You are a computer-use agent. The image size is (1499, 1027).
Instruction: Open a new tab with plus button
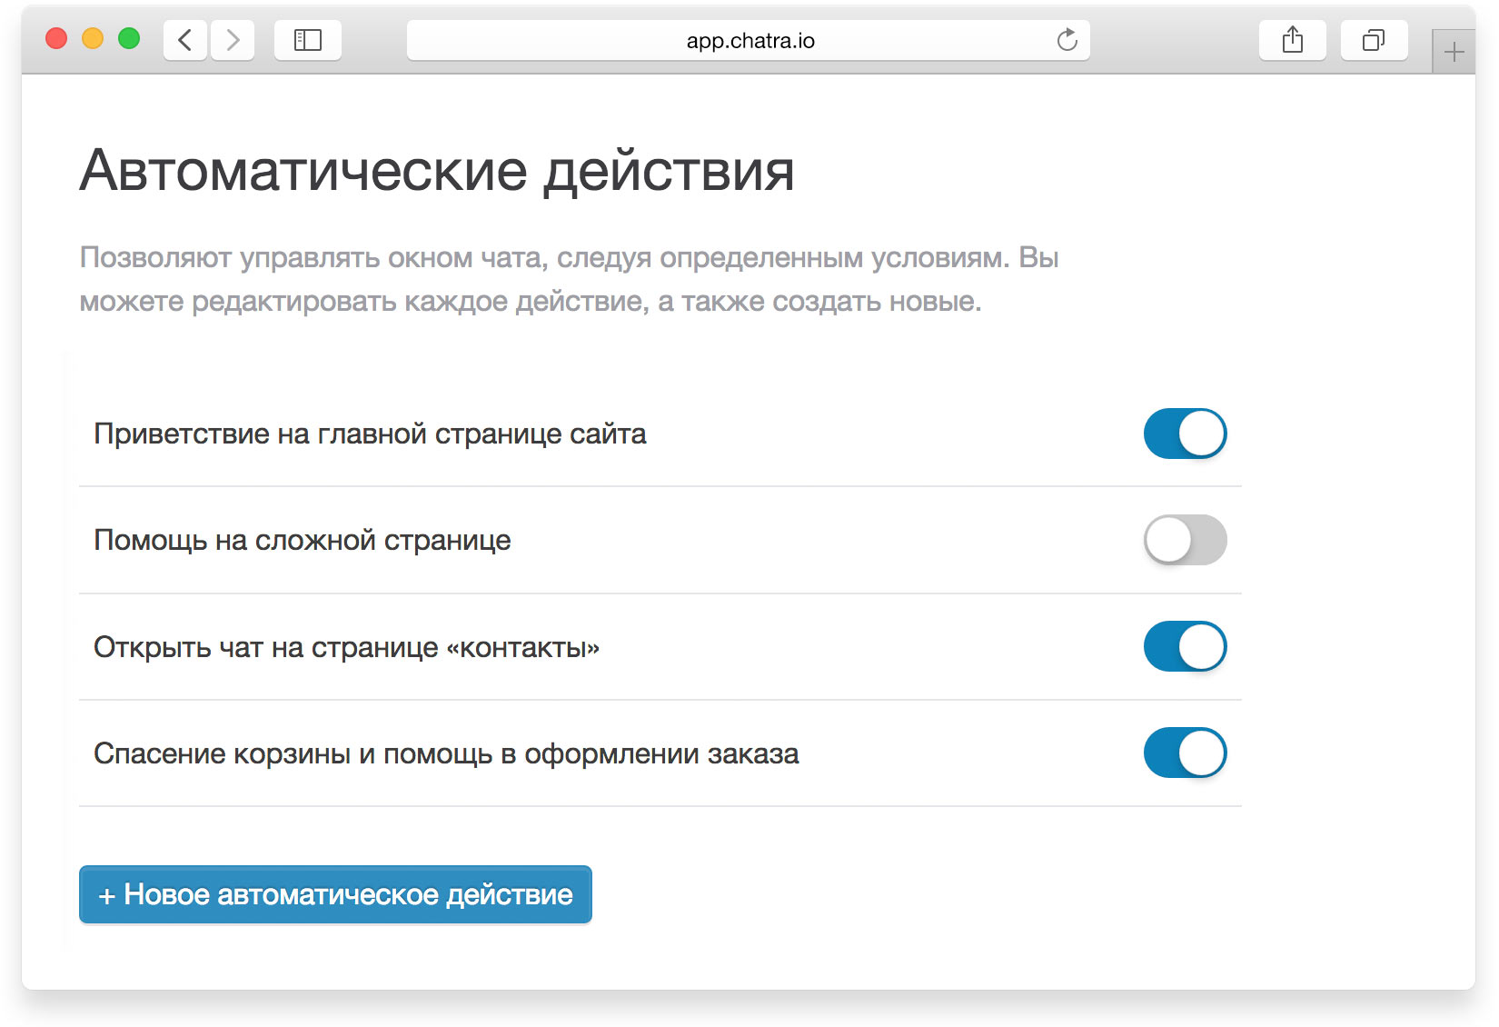[x=1454, y=52]
